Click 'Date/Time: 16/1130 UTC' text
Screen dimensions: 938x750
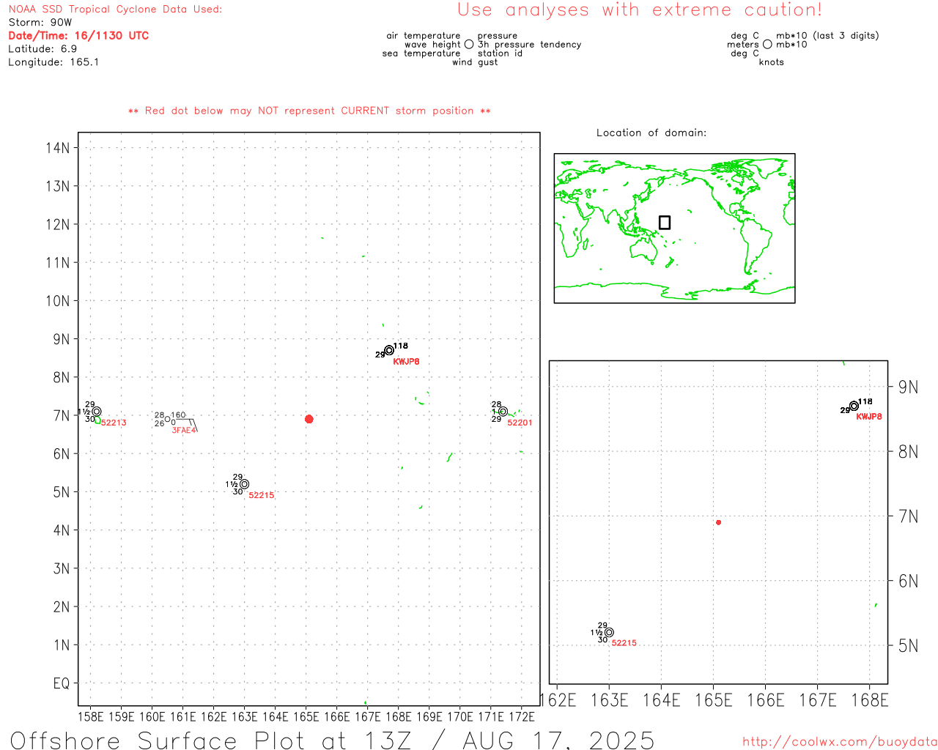point(78,36)
